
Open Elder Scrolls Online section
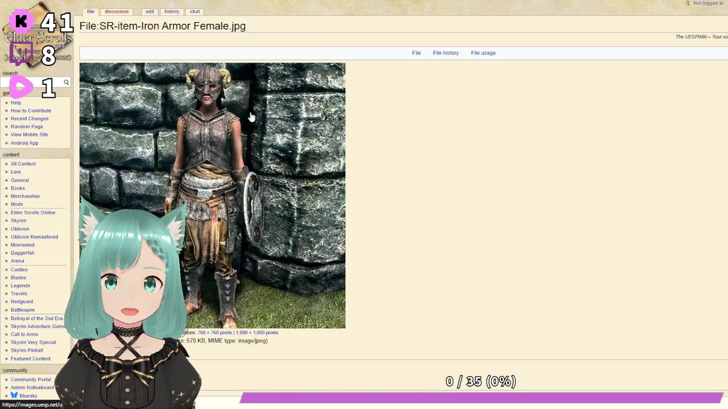tap(33, 212)
